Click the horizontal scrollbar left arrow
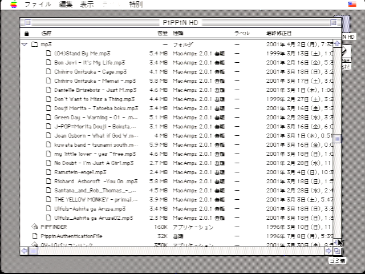 coord(24,251)
